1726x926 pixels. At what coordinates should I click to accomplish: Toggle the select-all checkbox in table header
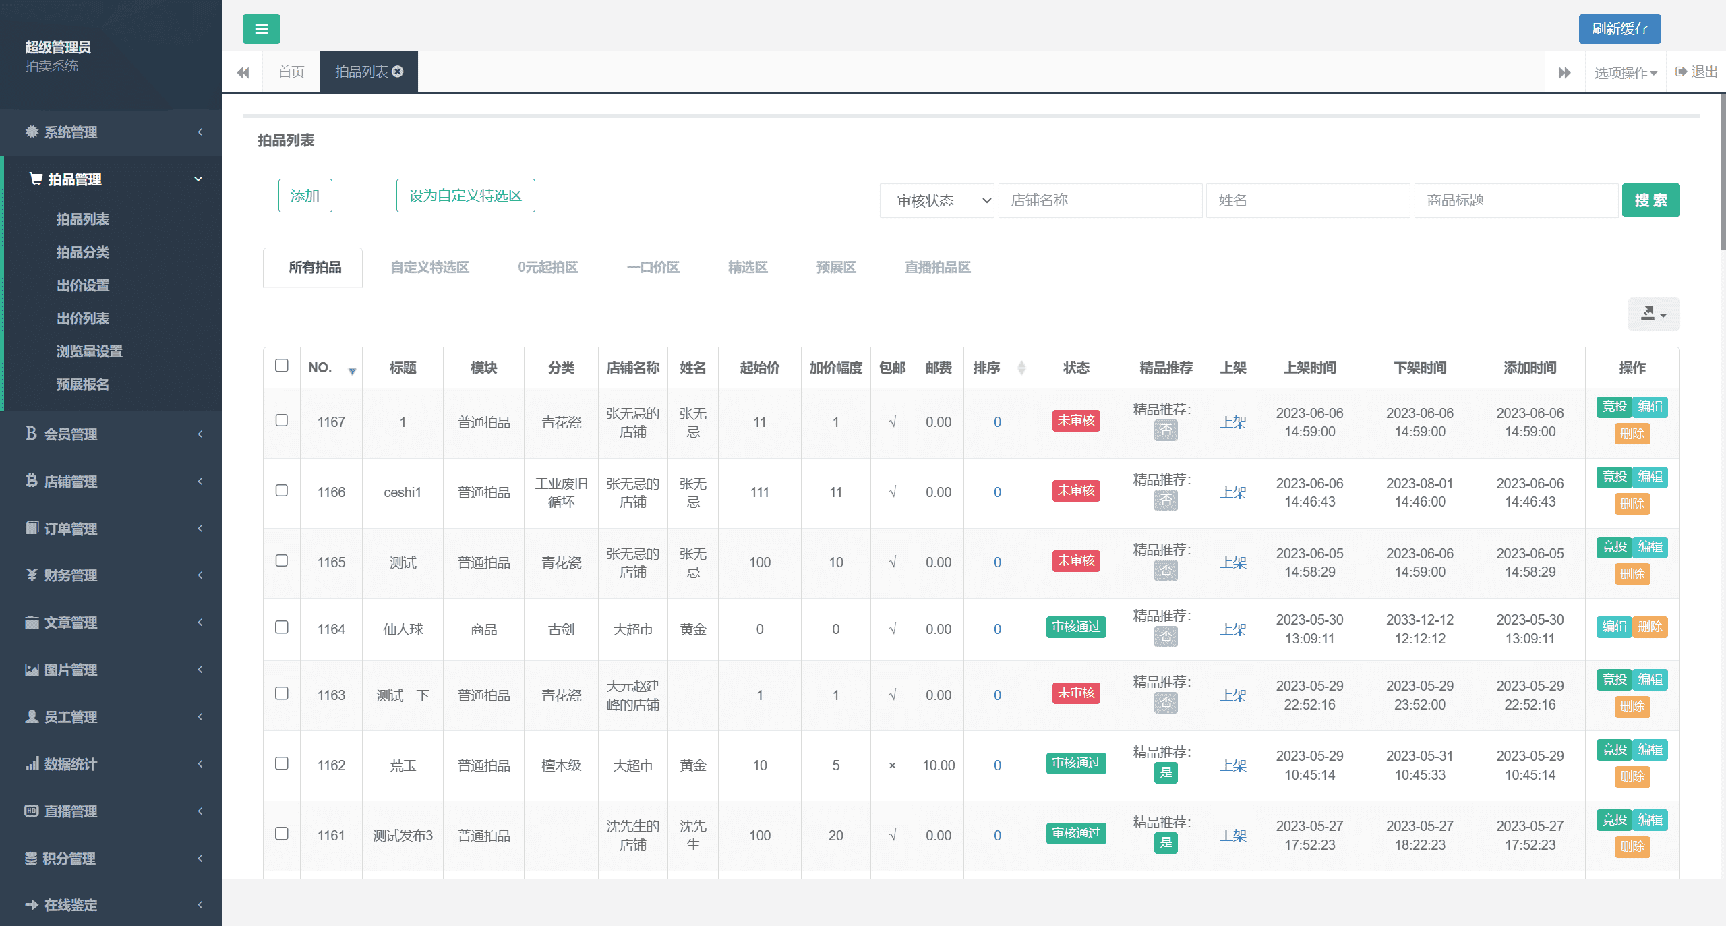click(x=282, y=366)
